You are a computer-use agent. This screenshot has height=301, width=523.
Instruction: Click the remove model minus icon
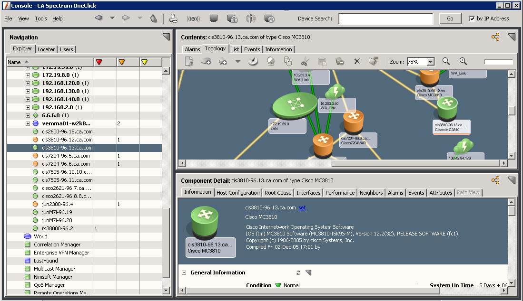(x=340, y=61)
